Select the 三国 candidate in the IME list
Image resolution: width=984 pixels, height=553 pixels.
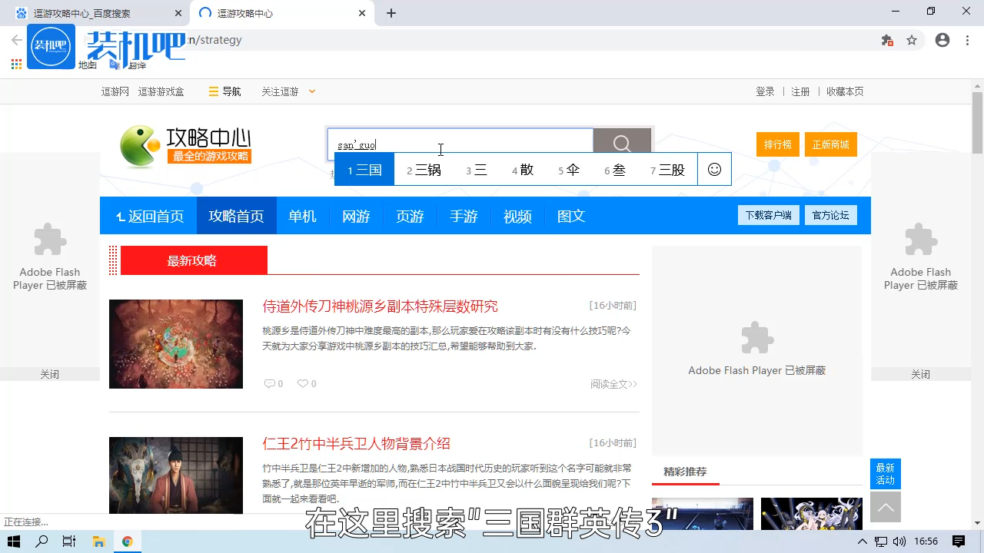(x=364, y=170)
